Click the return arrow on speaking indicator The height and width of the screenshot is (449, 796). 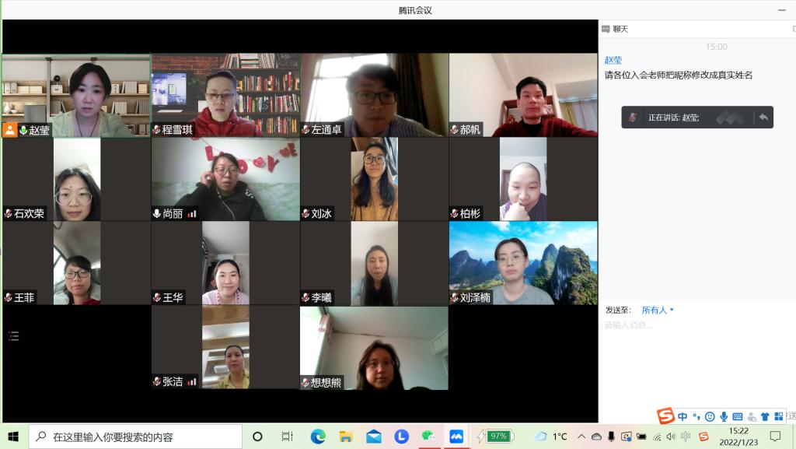click(763, 118)
